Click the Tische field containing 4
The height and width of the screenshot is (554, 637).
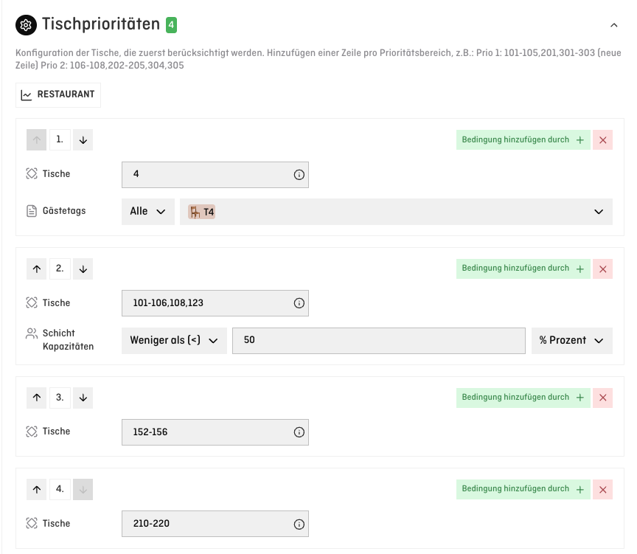[206, 175]
